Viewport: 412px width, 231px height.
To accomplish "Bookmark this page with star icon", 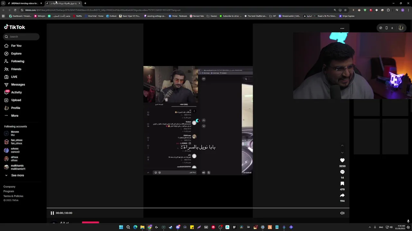I will (x=345, y=10).
